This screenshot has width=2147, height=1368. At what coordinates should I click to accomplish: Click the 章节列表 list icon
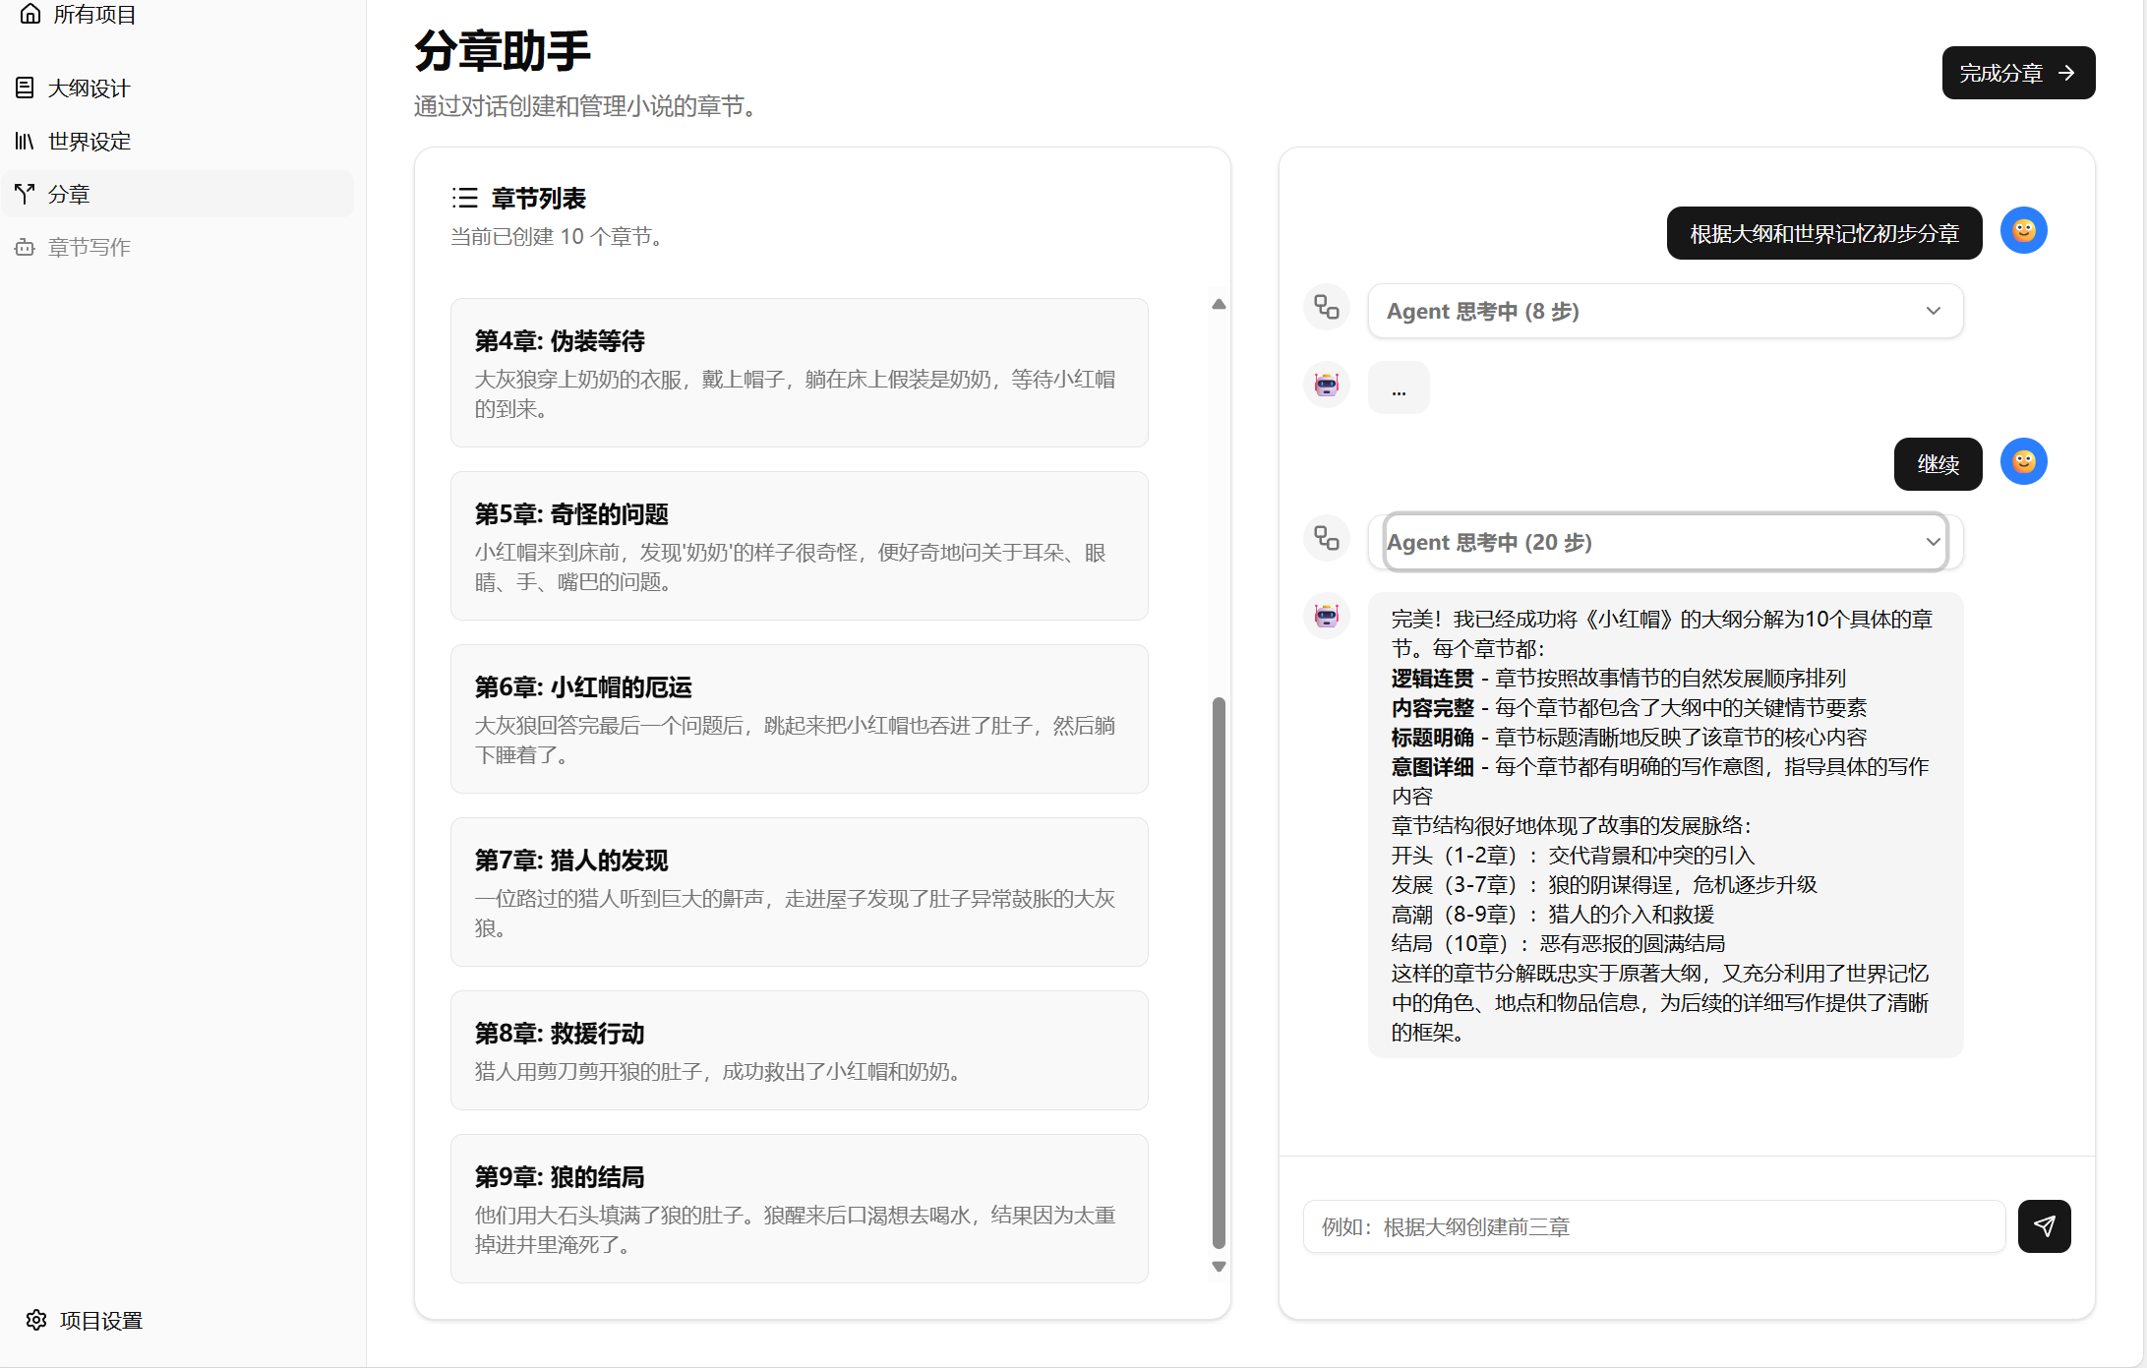coord(464,199)
